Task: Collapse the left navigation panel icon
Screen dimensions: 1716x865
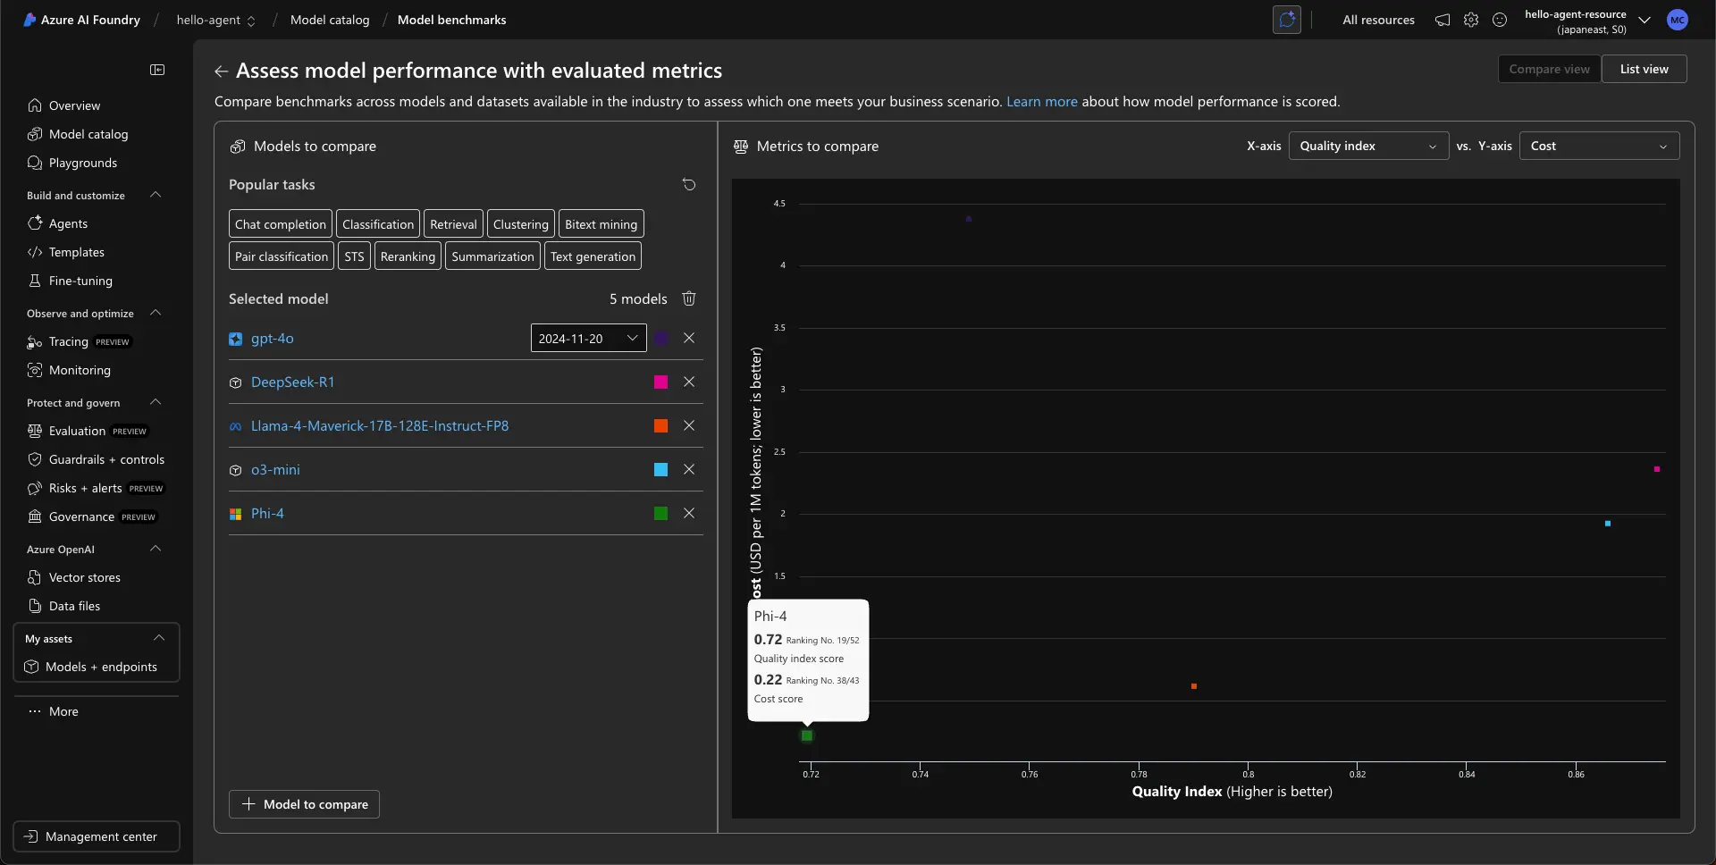Action: pyautogui.click(x=157, y=70)
